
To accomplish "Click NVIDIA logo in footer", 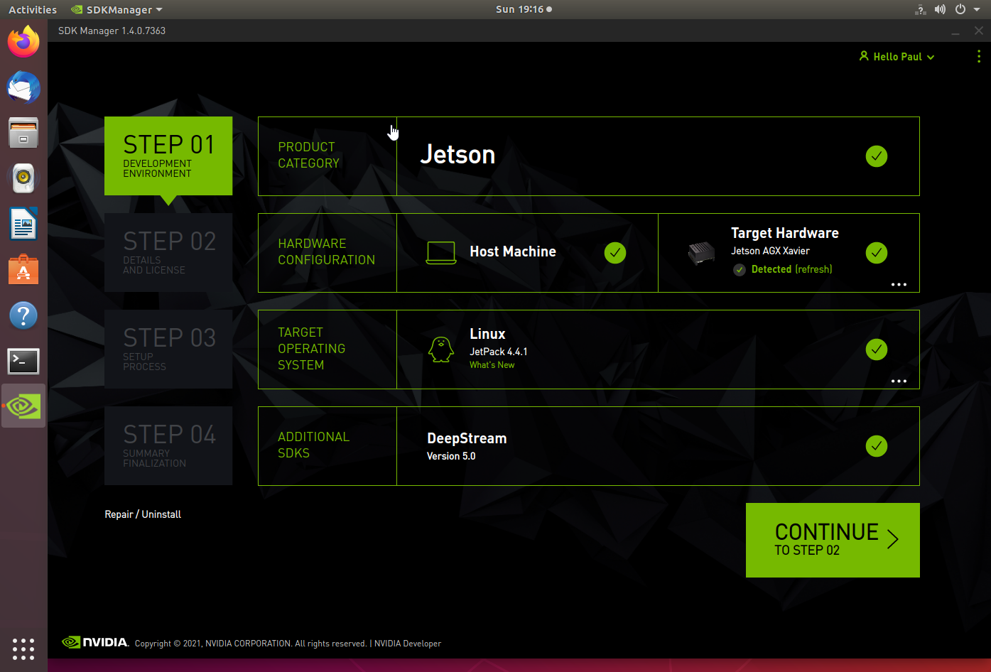I will tap(95, 643).
